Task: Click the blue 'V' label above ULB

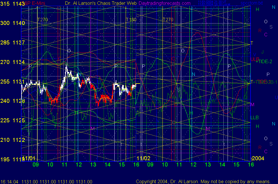Action: 255,55
